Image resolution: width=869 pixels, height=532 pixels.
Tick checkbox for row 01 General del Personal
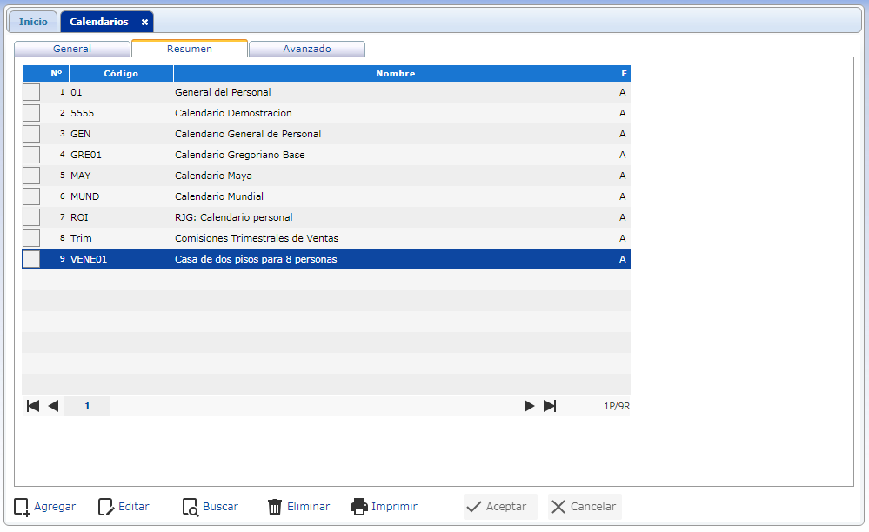(x=31, y=92)
